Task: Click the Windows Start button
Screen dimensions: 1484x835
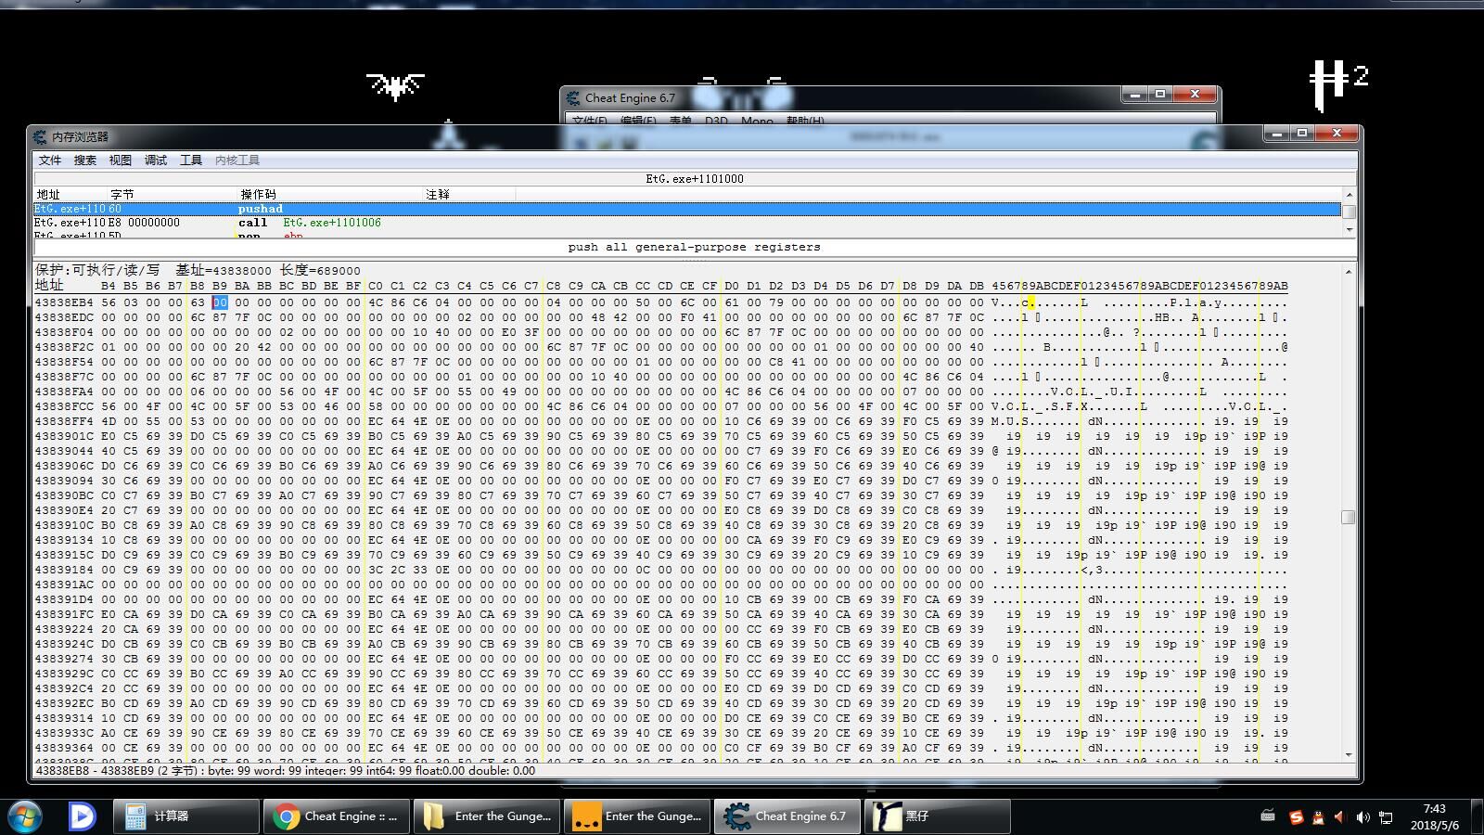Action: click(x=25, y=816)
